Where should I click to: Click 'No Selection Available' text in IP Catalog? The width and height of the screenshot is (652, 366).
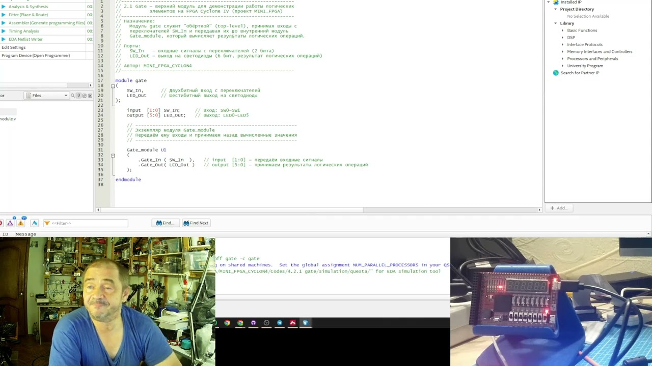[588, 16]
